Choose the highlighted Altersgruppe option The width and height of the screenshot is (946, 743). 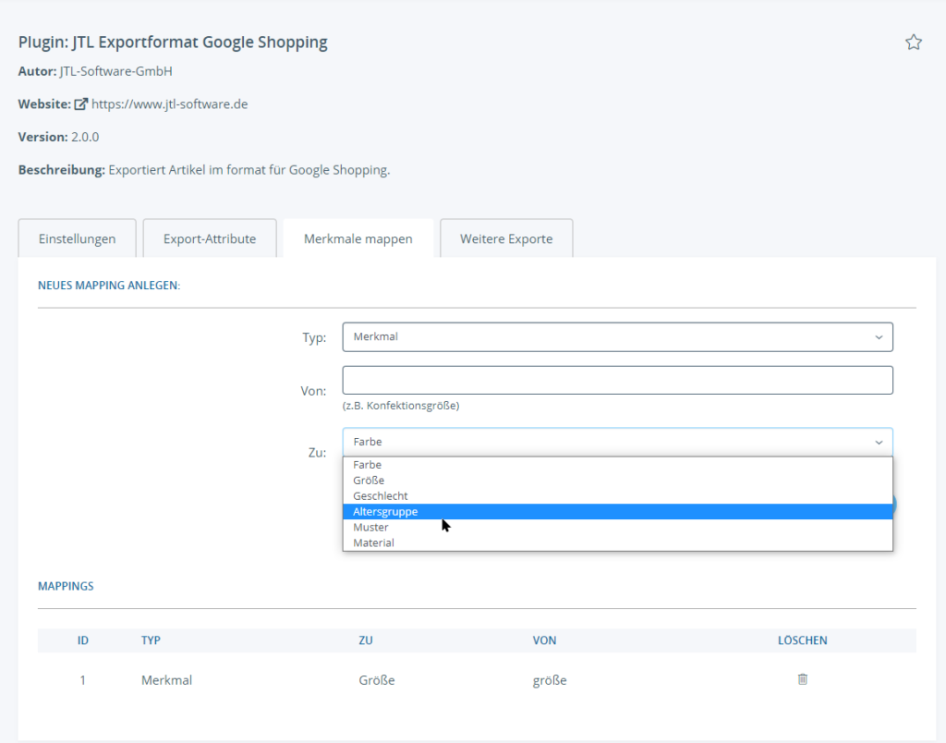[385, 512]
